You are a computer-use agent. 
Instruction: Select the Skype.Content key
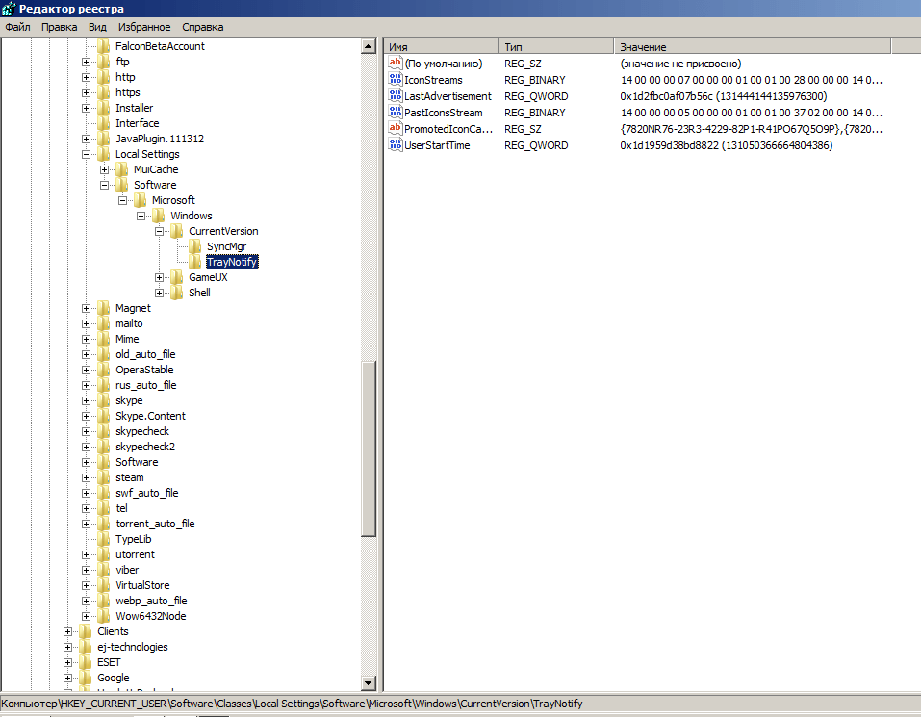pyautogui.click(x=150, y=416)
